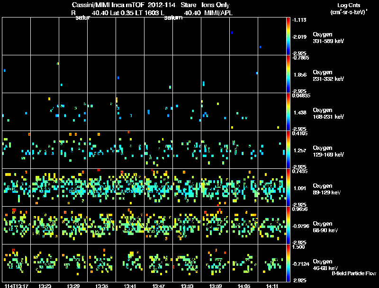Click the 13:29 time axis label

click(73, 286)
